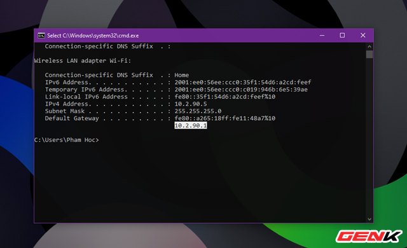
Task: Open the cmd.exe system menu icon
Action: click(41, 36)
